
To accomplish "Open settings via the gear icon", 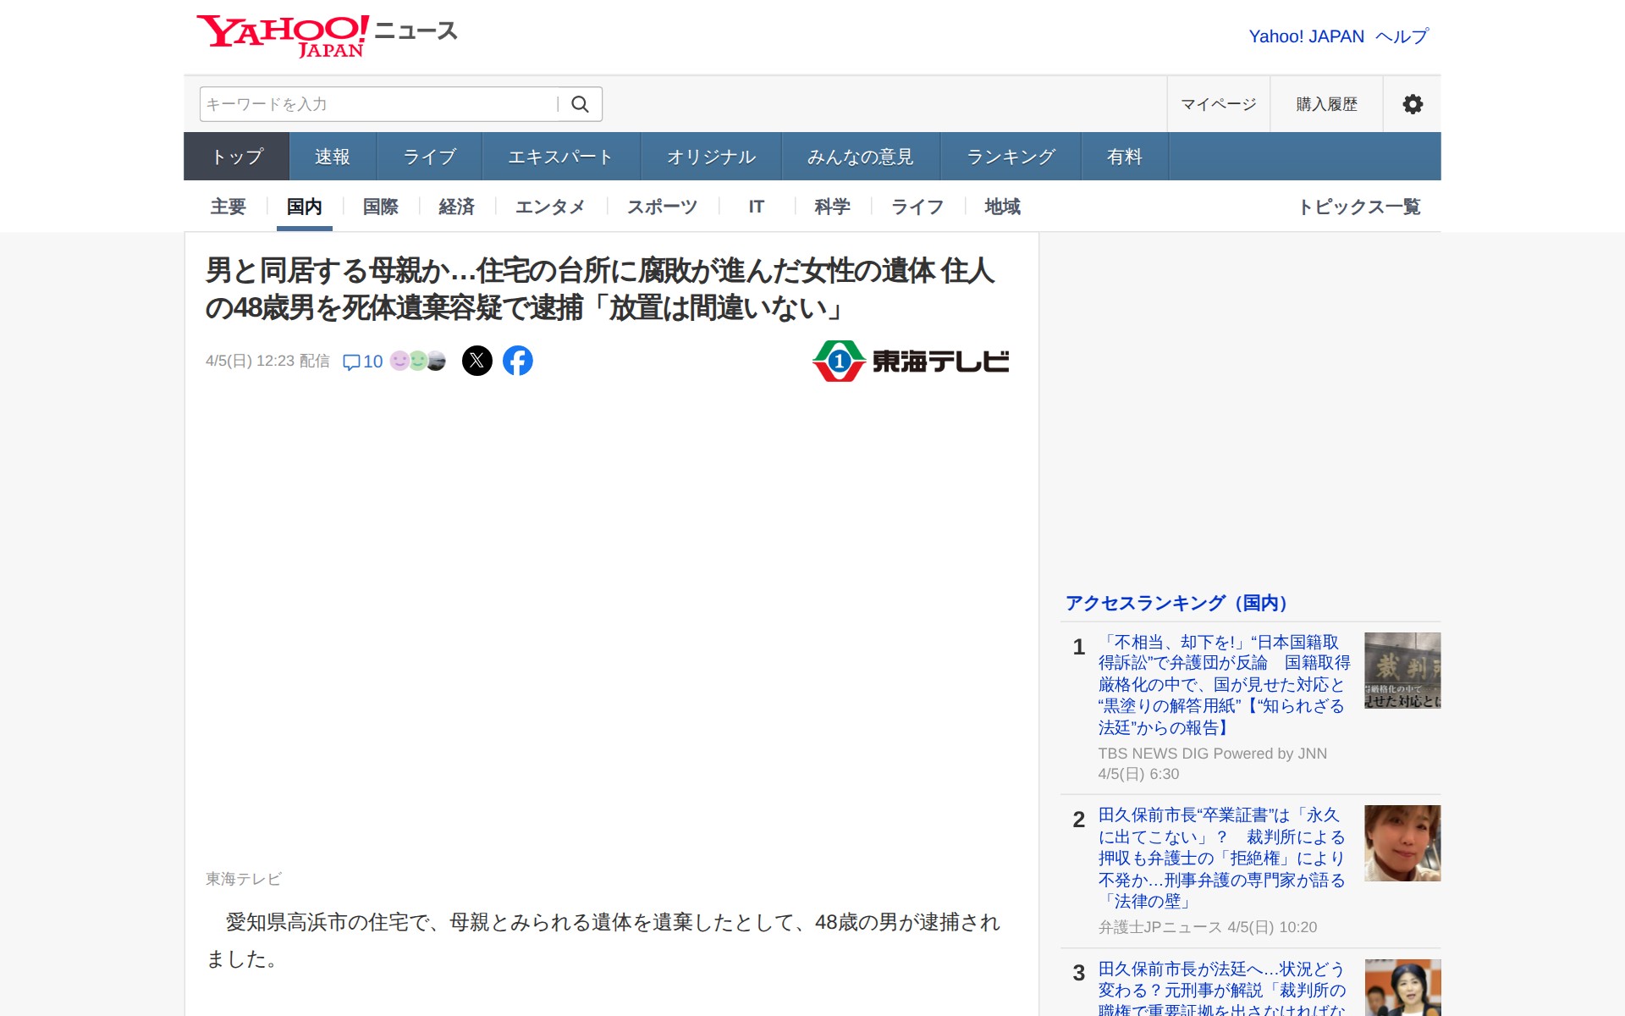I will (x=1412, y=104).
